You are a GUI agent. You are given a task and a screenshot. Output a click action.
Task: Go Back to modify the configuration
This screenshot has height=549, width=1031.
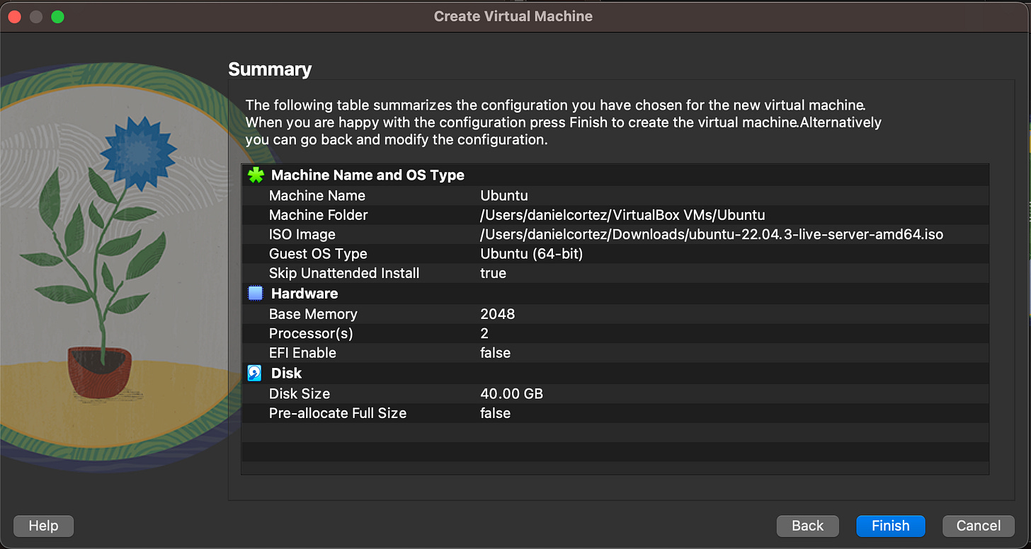click(807, 526)
